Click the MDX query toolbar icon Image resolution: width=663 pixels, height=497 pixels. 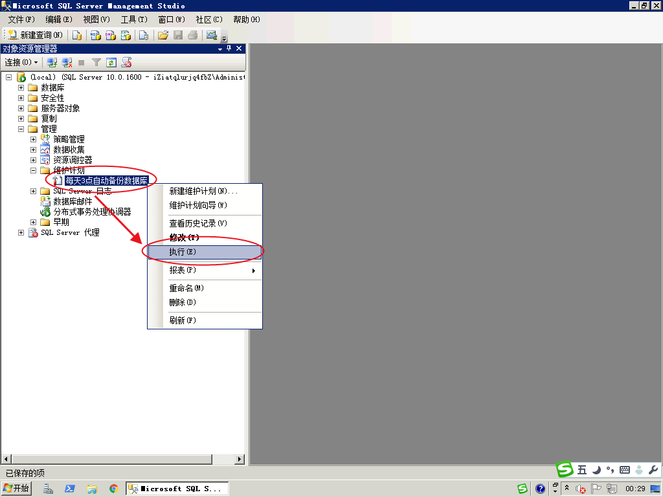pos(96,35)
